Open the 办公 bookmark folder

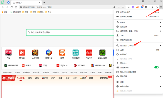point(48,12)
